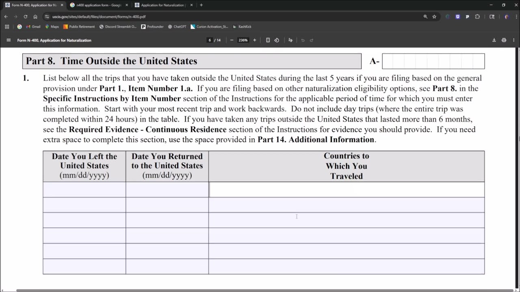Click fifth row Countries Traveled field
The height and width of the screenshot is (292, 520).
tap(347, 251)
